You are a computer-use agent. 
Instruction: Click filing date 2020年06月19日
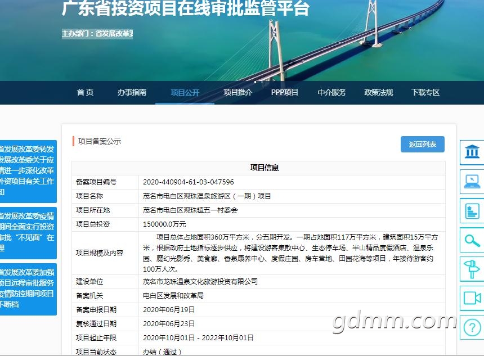pyautogui.click(x=168, y=309)
